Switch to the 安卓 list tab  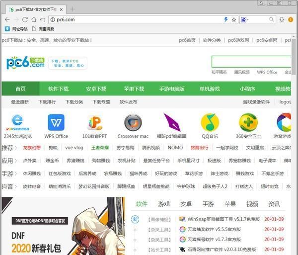click(x=186, y=204)
